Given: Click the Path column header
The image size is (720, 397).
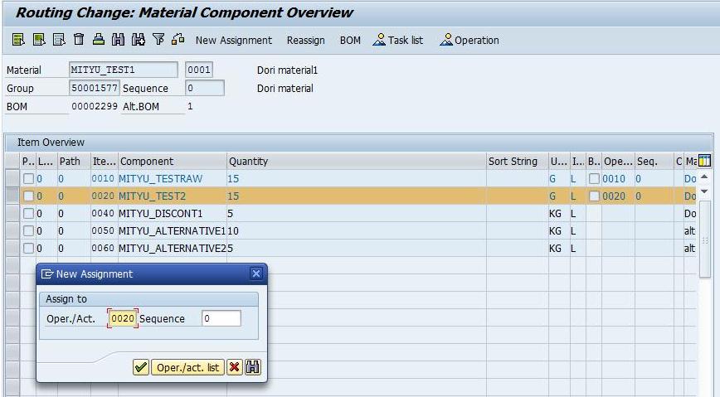Looking at the screenshot, I should coord(75,161).
